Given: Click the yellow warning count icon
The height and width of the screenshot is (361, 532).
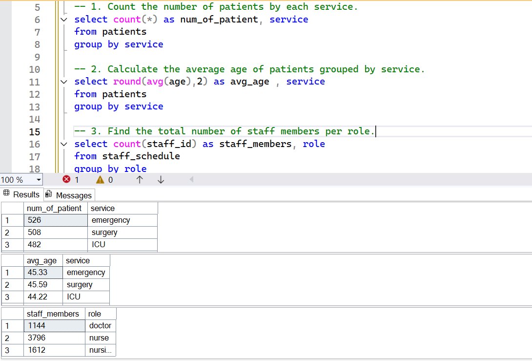Looking at the screenshot, I should coord(100,179).
